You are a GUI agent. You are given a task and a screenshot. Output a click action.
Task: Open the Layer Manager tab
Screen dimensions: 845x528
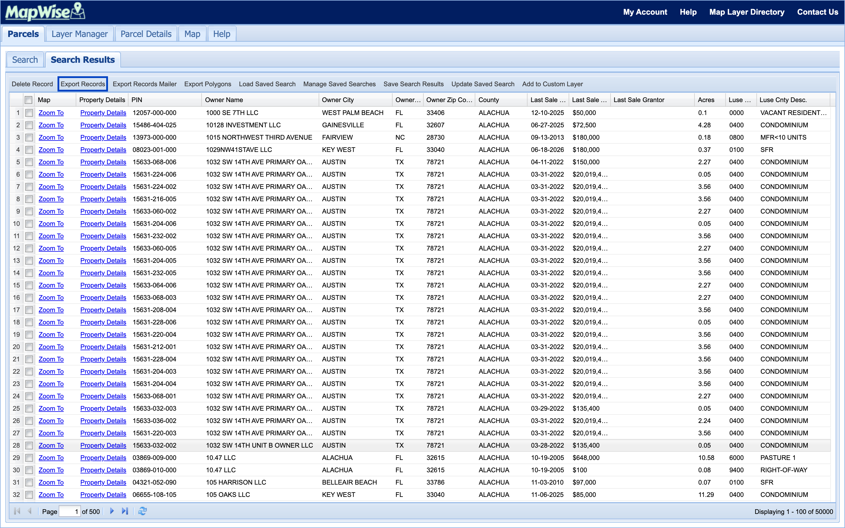(x=80, y=34)
